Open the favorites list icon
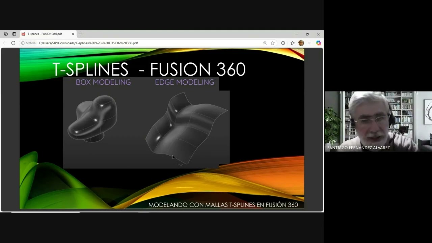Viewport: 432px width, 243px height. pyautogui.click(x=292, y=43)
